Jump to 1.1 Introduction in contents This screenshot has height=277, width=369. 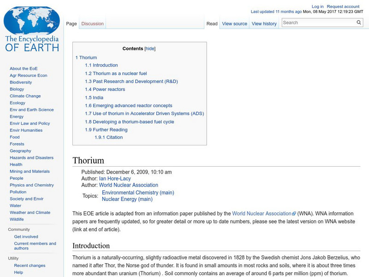(101, 65)
